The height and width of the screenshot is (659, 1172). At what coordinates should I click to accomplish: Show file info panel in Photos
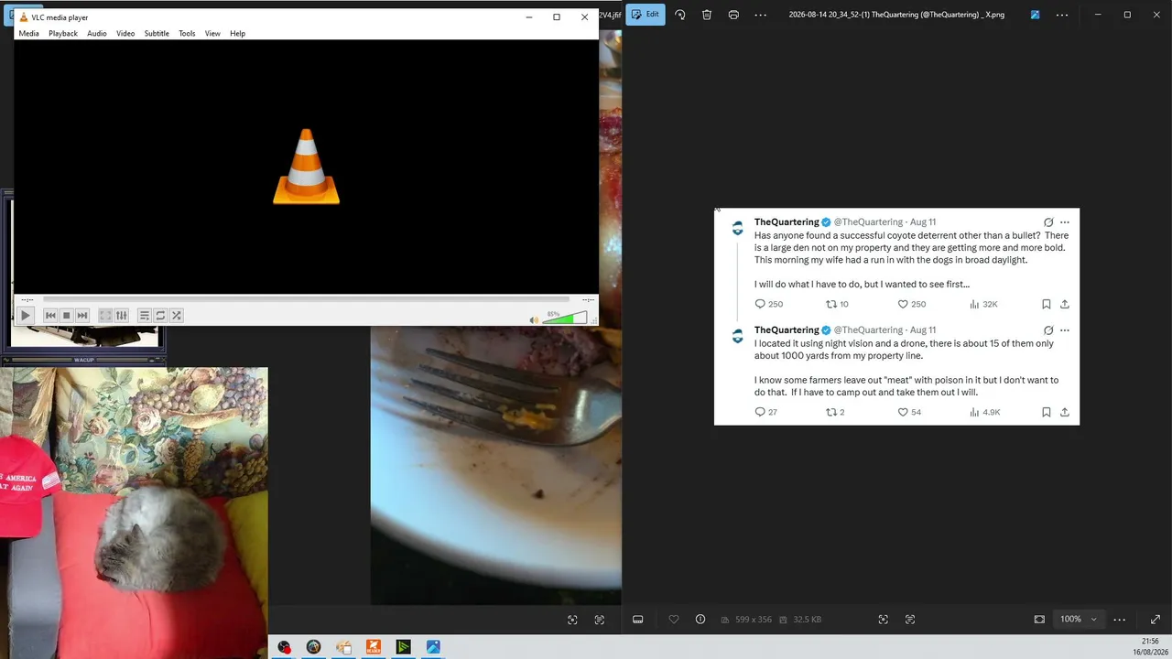[x=700, y=620]
